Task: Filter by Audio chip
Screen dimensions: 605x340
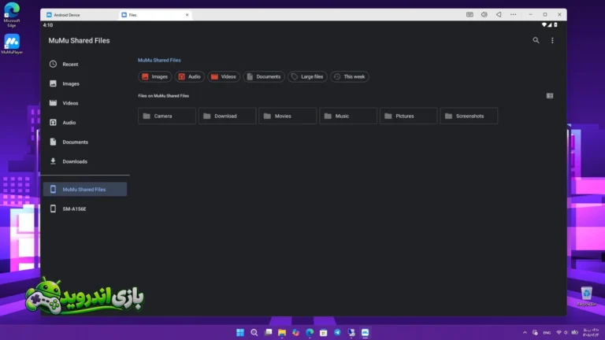Action: click(x=189, y=76)
